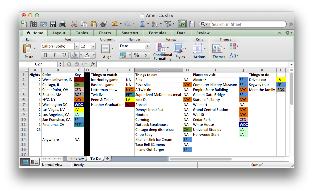Screen dimensions: 313x194
Task: Select row 12 header
Action: (x=24, y=130)
